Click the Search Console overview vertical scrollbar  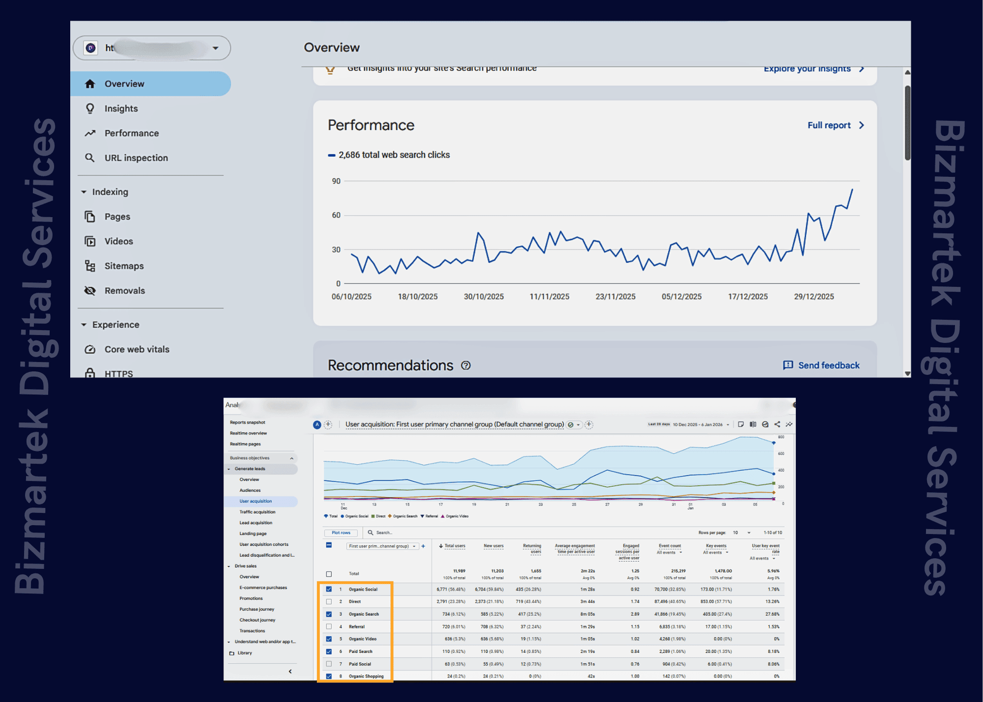(x=907, y=123)
